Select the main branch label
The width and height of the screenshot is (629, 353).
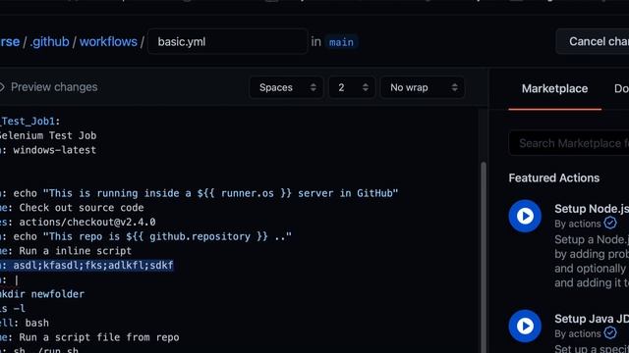click(x=341, y=42)
